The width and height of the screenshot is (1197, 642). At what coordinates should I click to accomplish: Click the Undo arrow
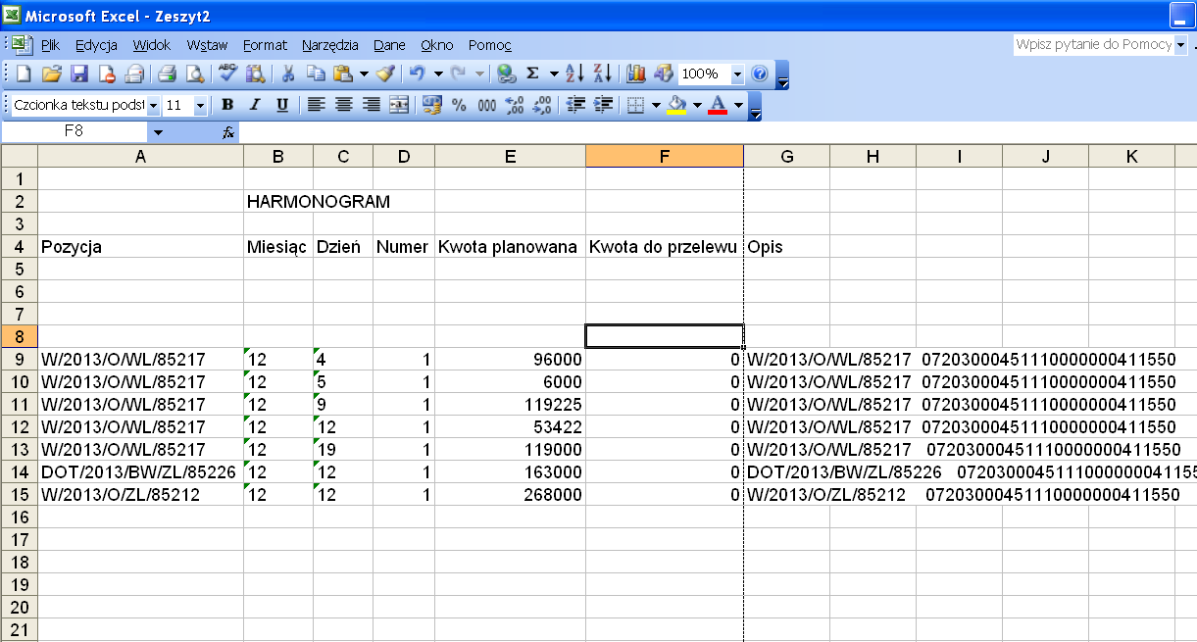click(418, 74)
